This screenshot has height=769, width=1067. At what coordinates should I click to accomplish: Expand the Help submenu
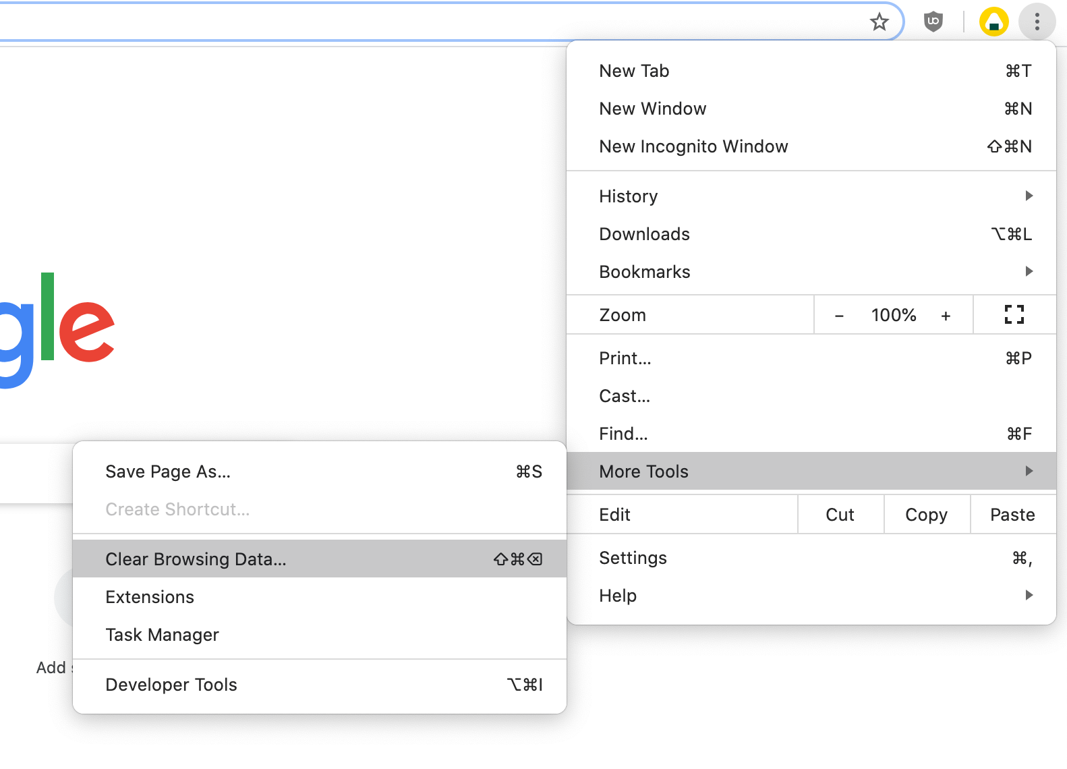[x=811, y=596]
